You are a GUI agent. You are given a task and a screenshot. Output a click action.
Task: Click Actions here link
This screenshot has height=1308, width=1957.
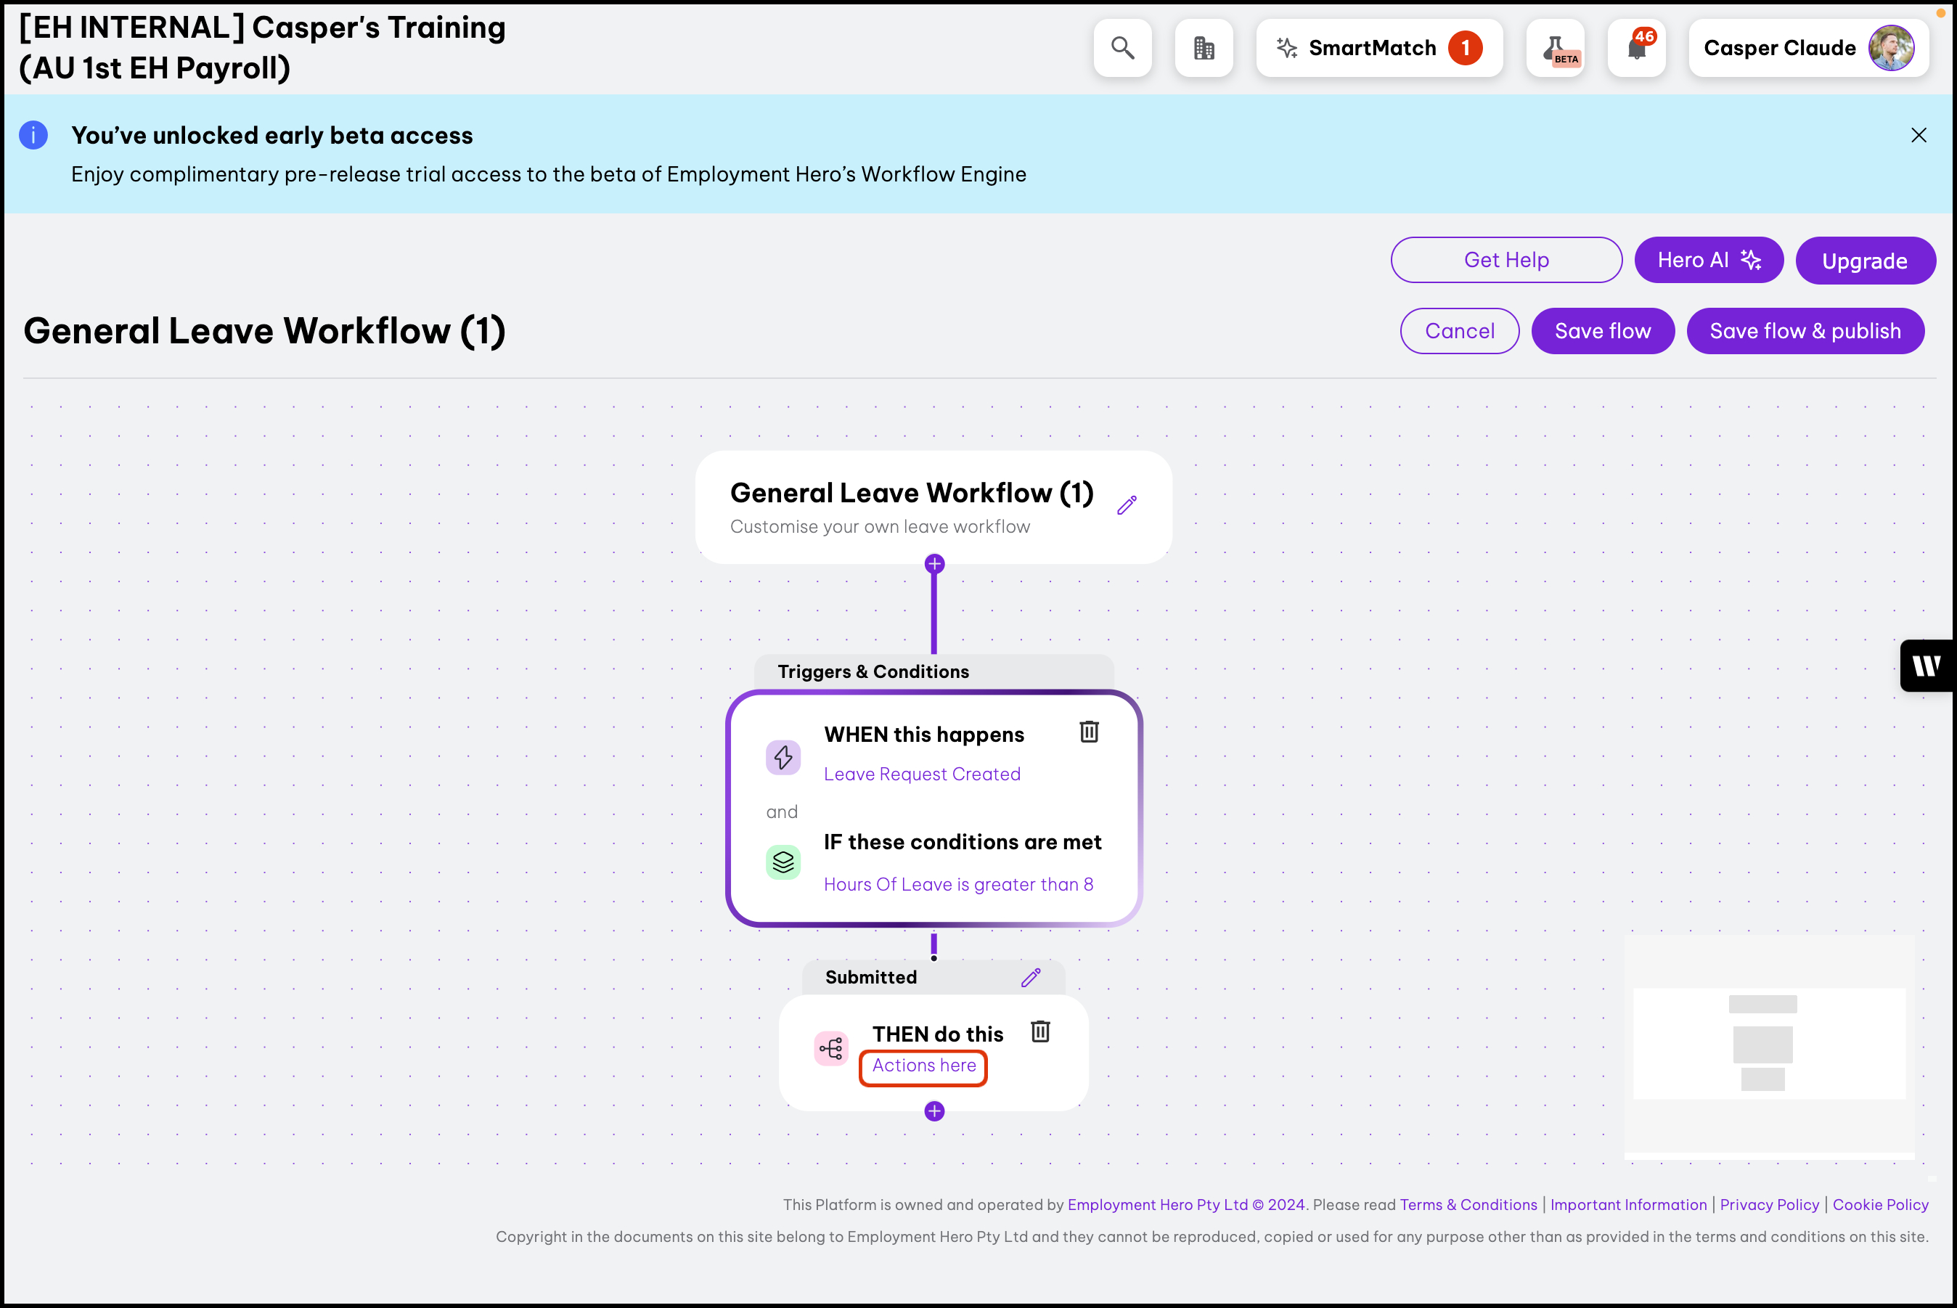(x=923, y=1066)
